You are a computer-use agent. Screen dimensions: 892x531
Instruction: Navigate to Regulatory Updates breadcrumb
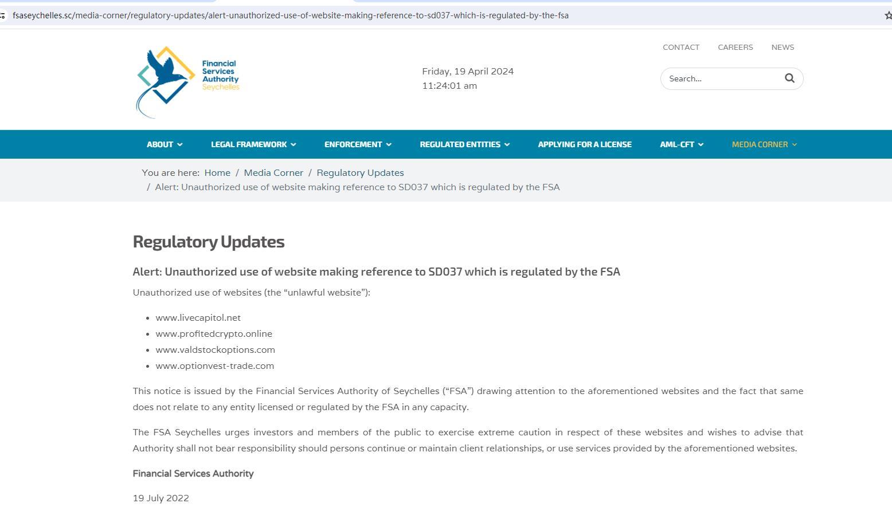click(359, 172)
